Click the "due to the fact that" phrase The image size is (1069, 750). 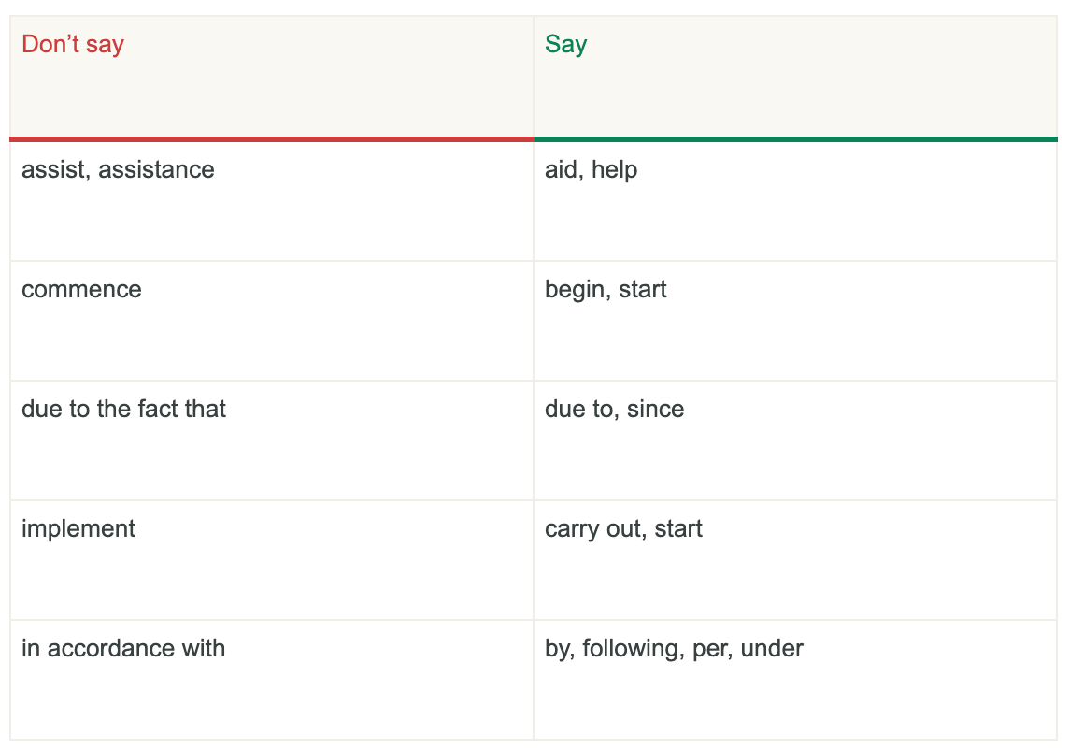pyautogui.click(x=123, y=409)
